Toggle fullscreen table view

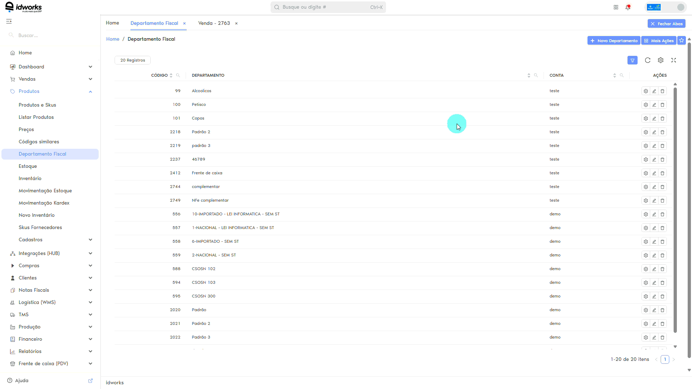(x=674, y=61)
